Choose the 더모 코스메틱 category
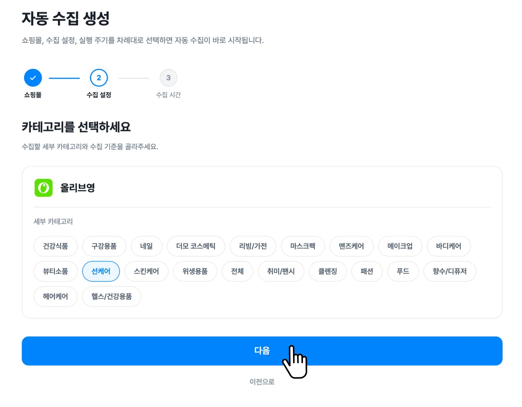The width and height of the screenshot is (522, 407). (196, 246)
